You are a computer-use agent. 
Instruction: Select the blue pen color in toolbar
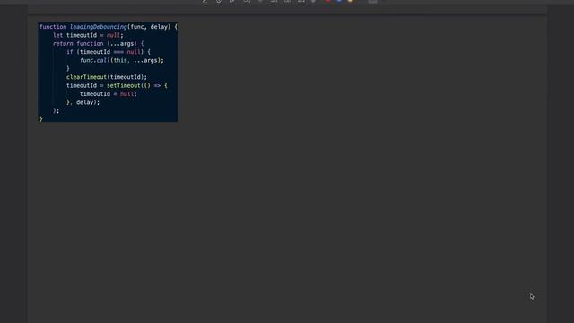tap(339, 1)
